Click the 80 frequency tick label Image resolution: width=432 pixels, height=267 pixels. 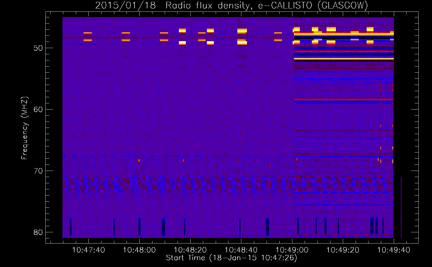pos(38,232)
